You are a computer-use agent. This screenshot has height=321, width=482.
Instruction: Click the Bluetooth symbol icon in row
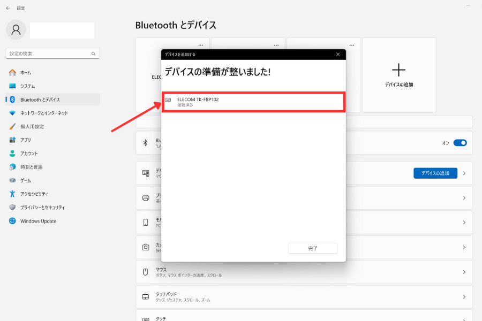point(145,143)
